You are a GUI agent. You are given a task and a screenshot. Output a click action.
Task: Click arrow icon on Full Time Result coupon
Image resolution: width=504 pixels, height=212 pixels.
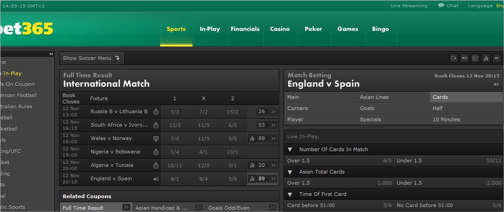tap(126, 208)
